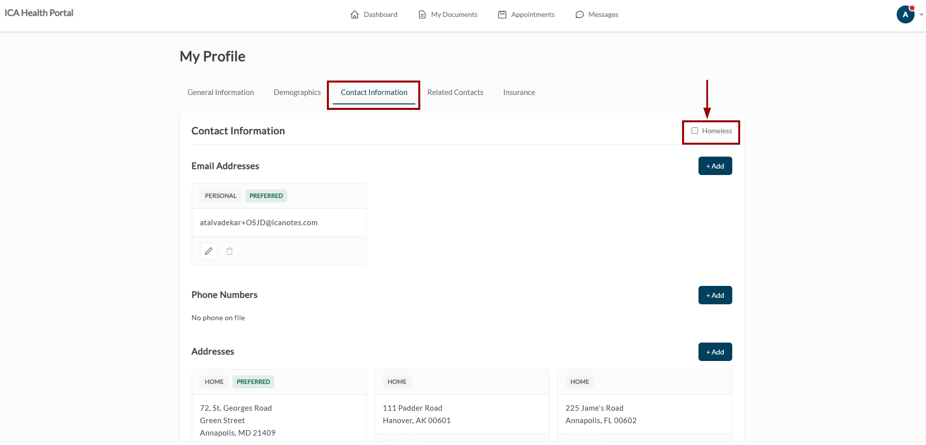Go to Appointments in the top navigation
This screenshot has height=445, width=926.
(x=527, y=14)
